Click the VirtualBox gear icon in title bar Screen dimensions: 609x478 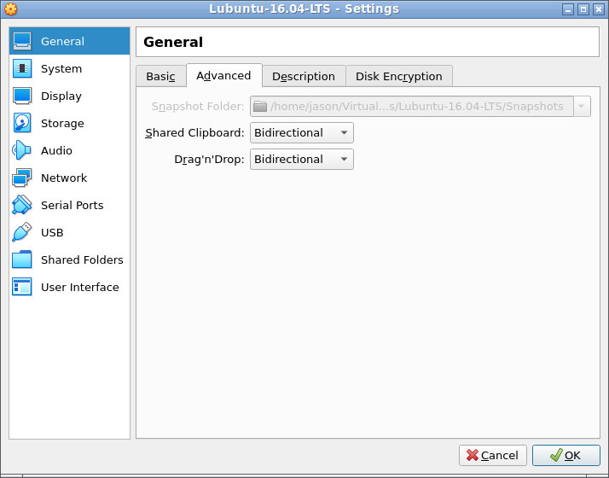(x=11, y=9)
